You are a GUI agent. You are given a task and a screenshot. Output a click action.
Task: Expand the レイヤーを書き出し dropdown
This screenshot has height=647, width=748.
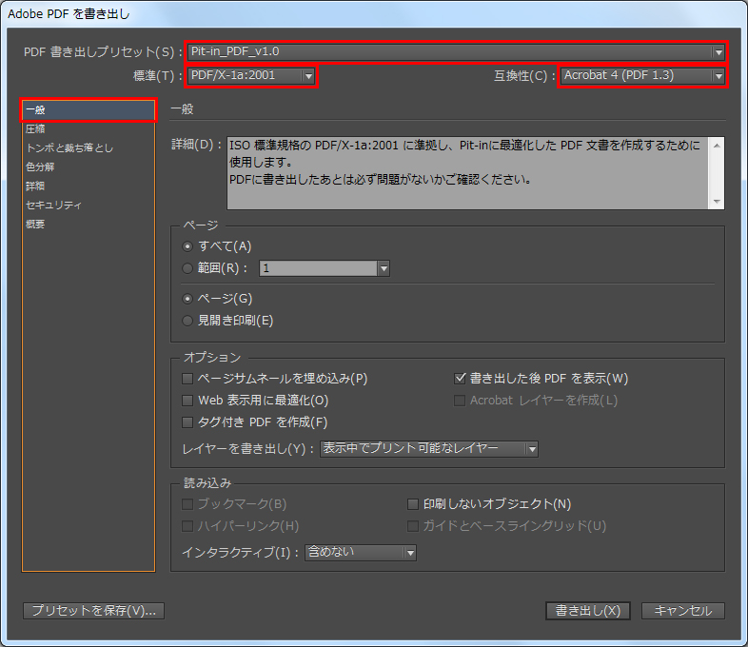(x=428, y=448)
